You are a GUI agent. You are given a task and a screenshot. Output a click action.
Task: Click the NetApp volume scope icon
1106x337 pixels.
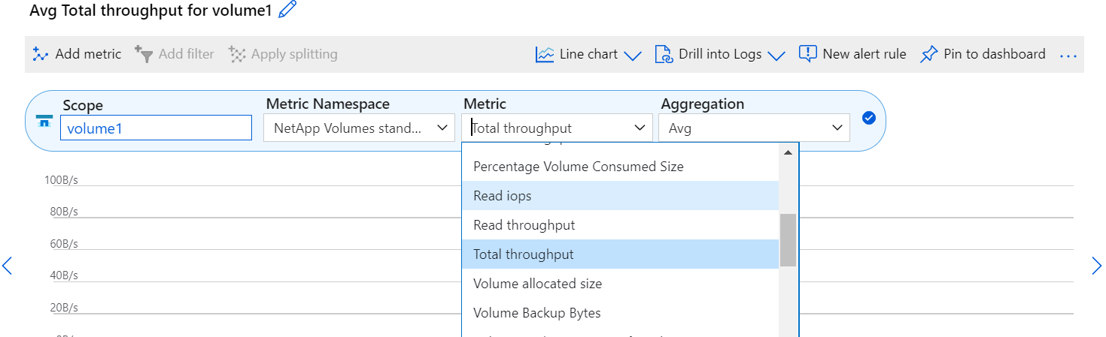[x=45, y=121]
